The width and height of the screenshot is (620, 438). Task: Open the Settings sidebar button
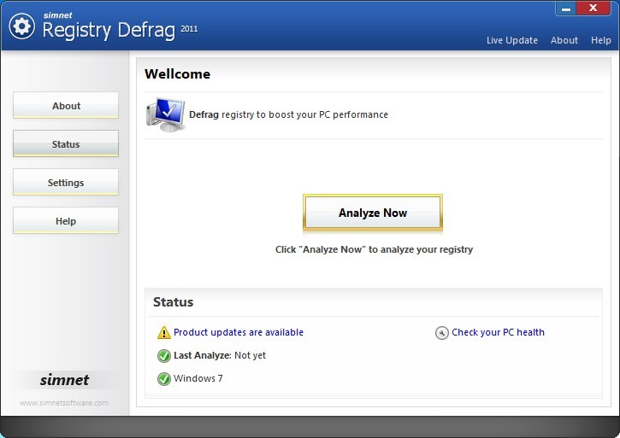(x=66, y=183)
